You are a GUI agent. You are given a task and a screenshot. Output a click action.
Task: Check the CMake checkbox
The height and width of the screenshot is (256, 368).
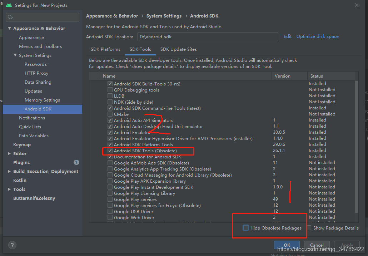click(110, 114)
